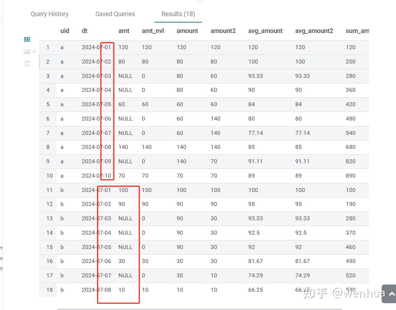Click date 2024-07-06 in row 16

point(96,261)
